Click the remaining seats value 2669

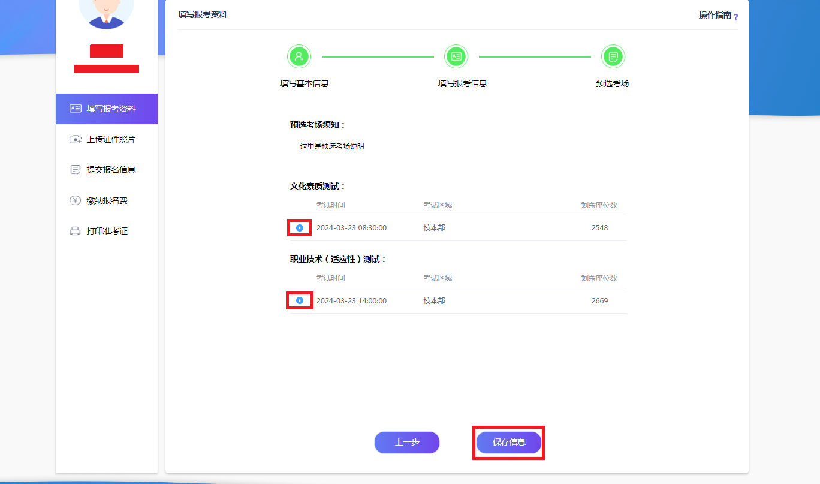coord(599,301)
